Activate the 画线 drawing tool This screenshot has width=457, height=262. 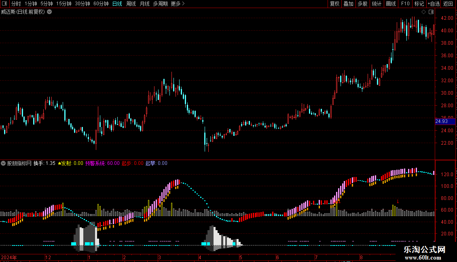point(391,4)
